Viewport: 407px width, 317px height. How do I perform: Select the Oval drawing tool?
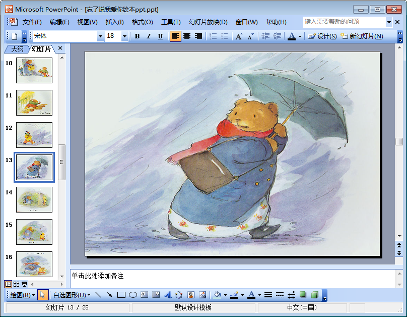[133, 295]
